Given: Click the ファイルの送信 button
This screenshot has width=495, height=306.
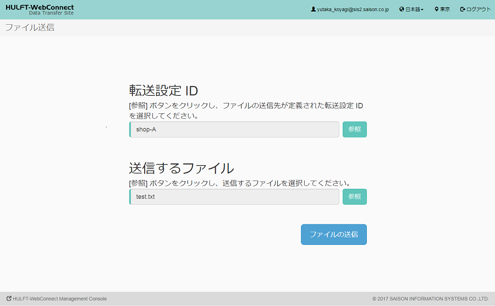Looking at the screenshot, I should [334, 234].
